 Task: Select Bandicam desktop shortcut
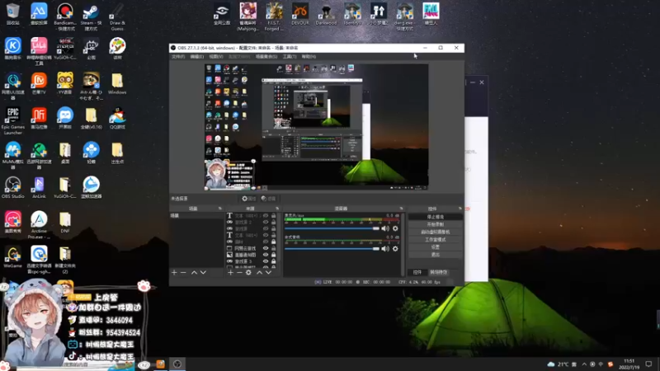[x=65, y=17]
